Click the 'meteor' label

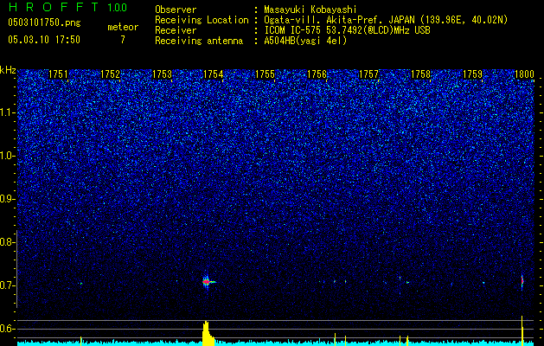123,27
